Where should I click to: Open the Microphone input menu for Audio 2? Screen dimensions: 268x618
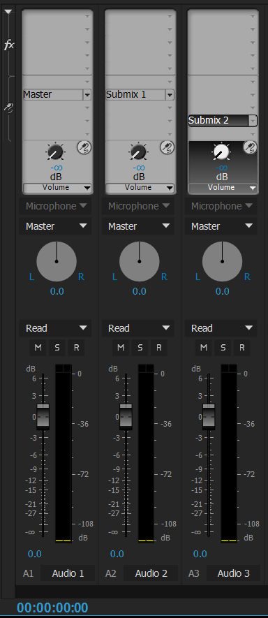pos(138,206)
